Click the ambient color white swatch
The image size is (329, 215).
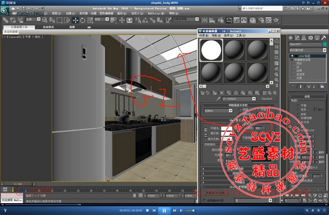click(x=226, y=128)
